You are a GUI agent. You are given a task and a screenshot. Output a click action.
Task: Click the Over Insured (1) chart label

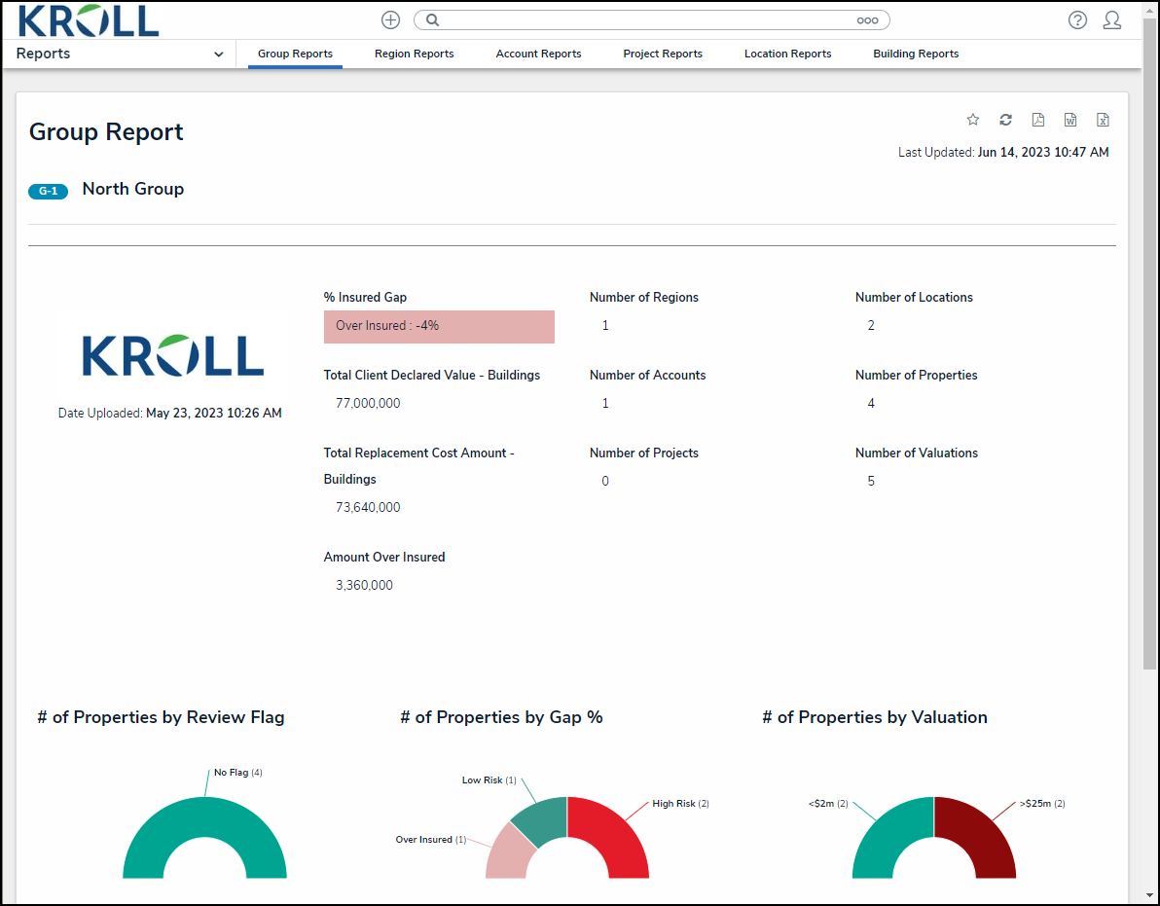(430, 840)
